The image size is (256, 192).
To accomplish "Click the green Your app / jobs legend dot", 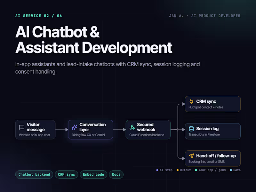I will [196, 170].
